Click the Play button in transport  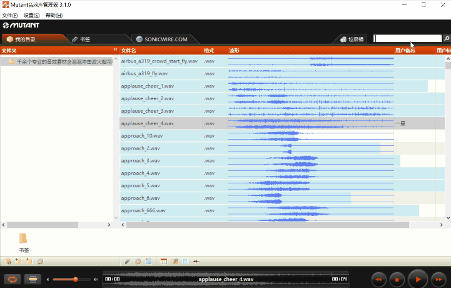[418, 279]
